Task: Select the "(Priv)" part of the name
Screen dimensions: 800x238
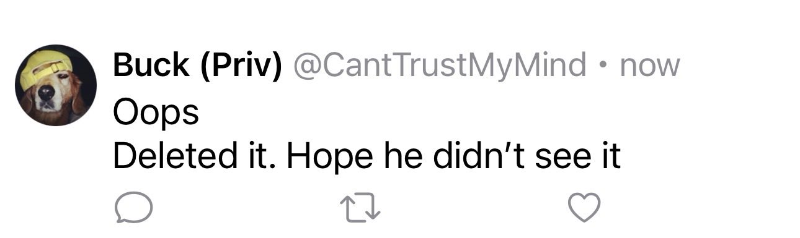Action: 241,66
